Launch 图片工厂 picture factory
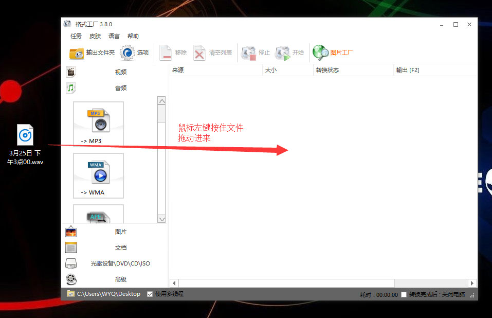This screenshot has width=492, height=318. [x=333, y=52]
